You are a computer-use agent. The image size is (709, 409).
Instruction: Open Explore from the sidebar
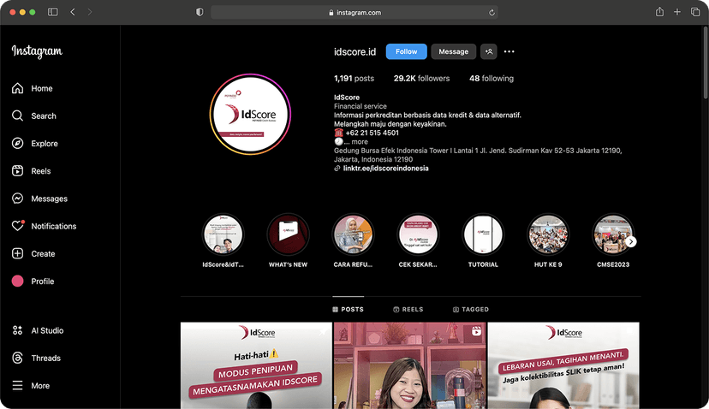point(35,144)
